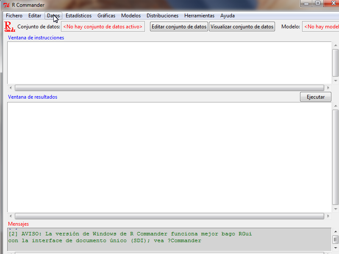
Task: Open the Editar menu
Action: 35,16
